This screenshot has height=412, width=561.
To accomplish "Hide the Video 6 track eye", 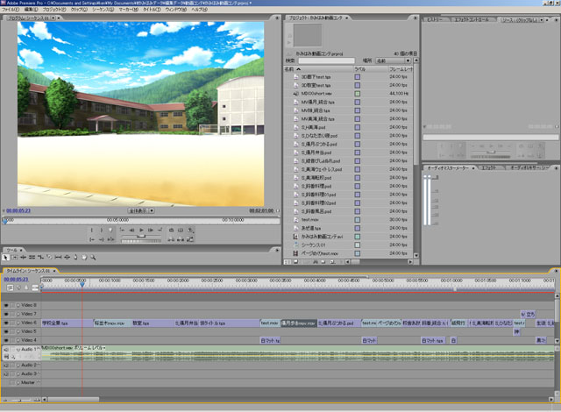I will 6,323.
